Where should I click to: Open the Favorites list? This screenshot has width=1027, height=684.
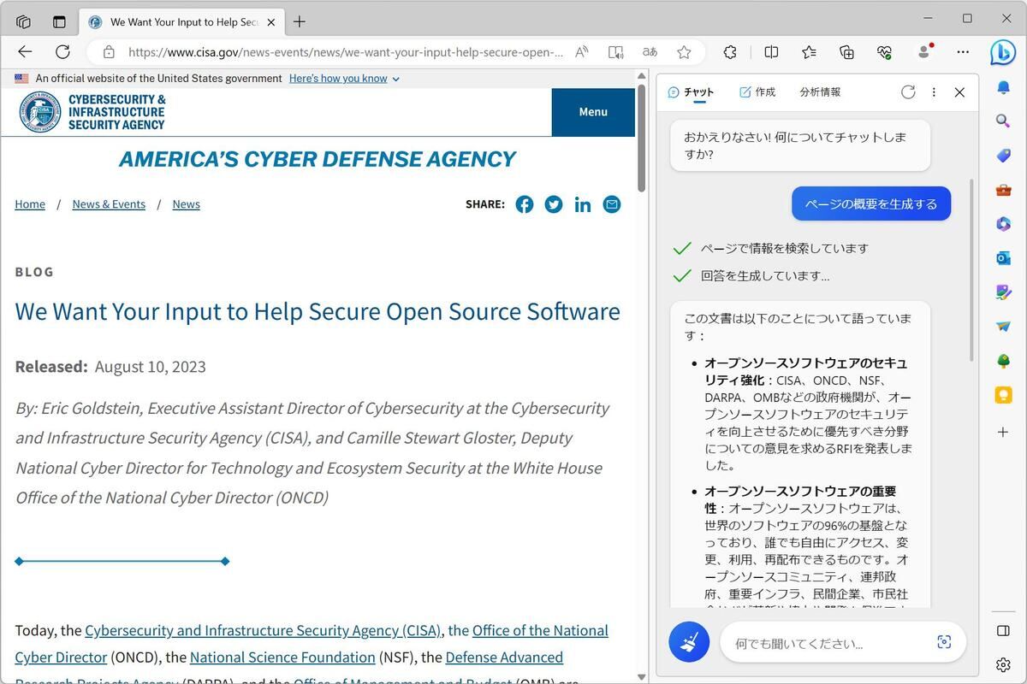[809, 52]
